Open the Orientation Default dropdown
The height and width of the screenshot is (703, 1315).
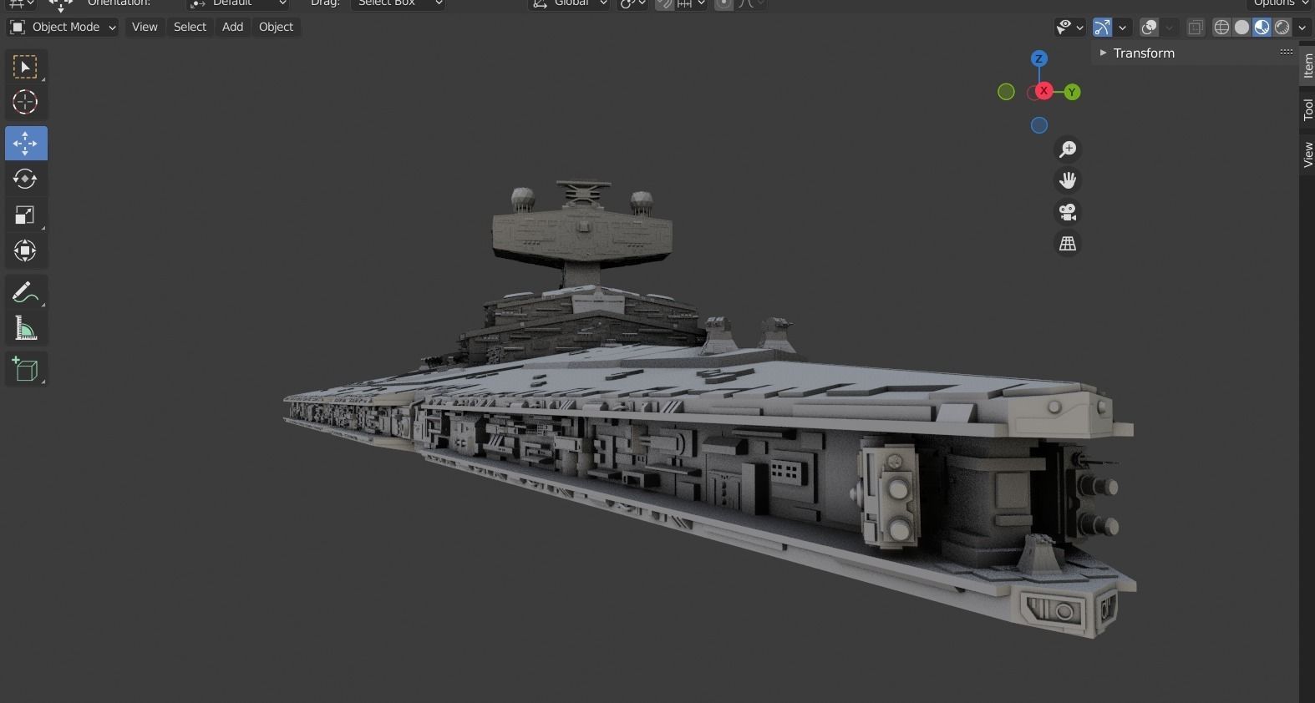tap(237, 3)
